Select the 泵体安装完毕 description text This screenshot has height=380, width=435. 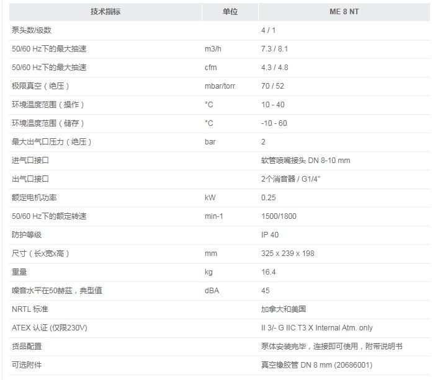pyautogui.click(x=331, y=346)
